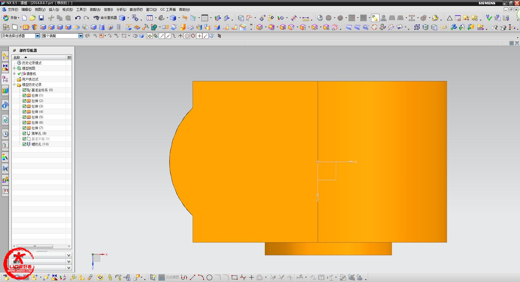Toggle the arc center snap icon
The width and height of the screenshot is (520, 282).
(187, 36)
